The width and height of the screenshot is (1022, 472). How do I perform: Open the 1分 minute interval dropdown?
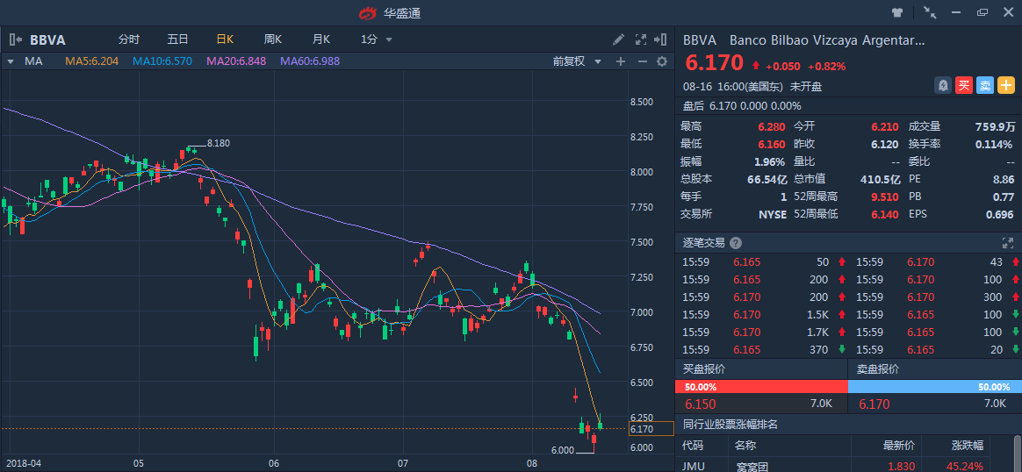pos(377,39)
